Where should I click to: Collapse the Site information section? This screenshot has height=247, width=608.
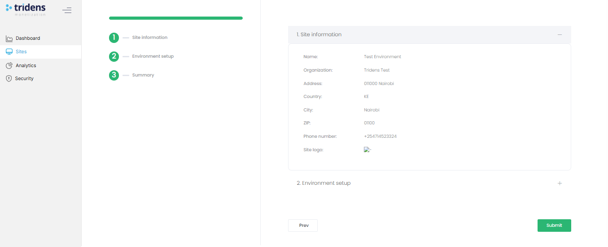point(560,34)
